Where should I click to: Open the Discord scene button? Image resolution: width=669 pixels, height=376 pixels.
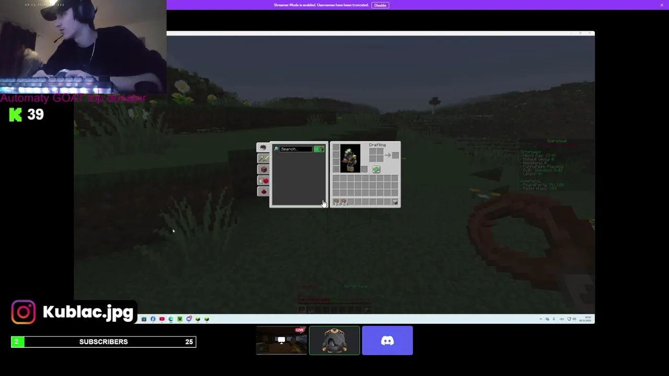click(x=387, y=340)
